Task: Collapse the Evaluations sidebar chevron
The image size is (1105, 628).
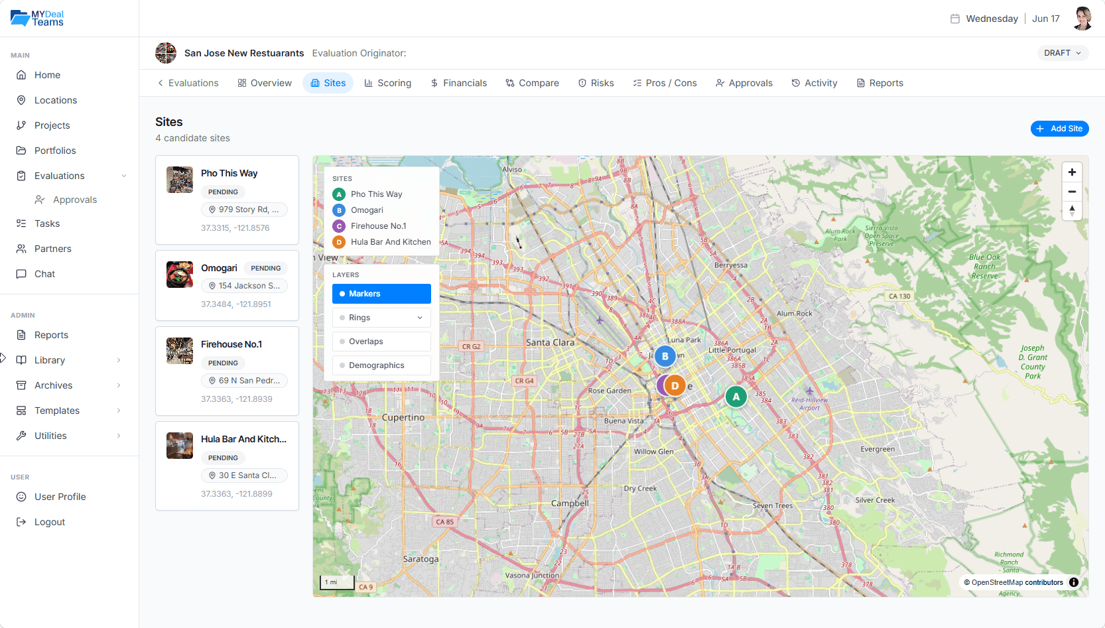Action: tap(124, 176)
